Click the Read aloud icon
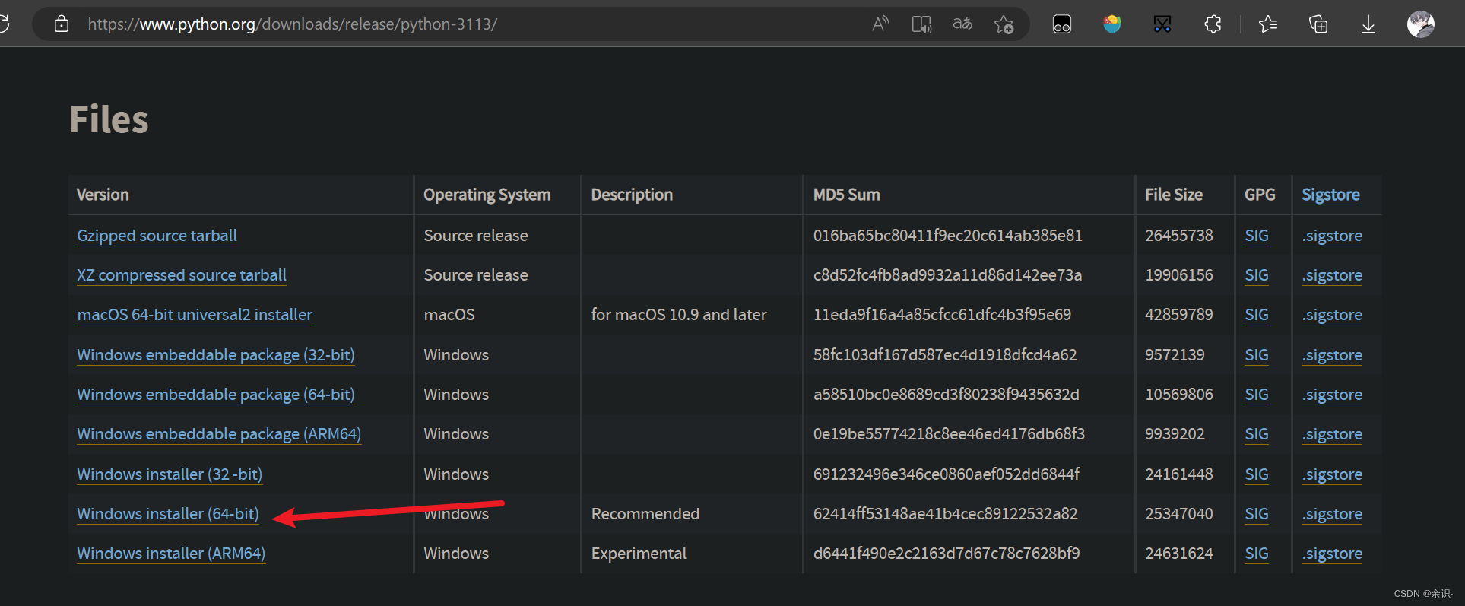The width and height of the screenshot is (1465, 606). pyautogui.click(x=880, y=24)
